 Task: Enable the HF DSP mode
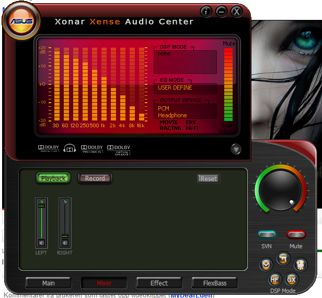[x=274, y=280]
